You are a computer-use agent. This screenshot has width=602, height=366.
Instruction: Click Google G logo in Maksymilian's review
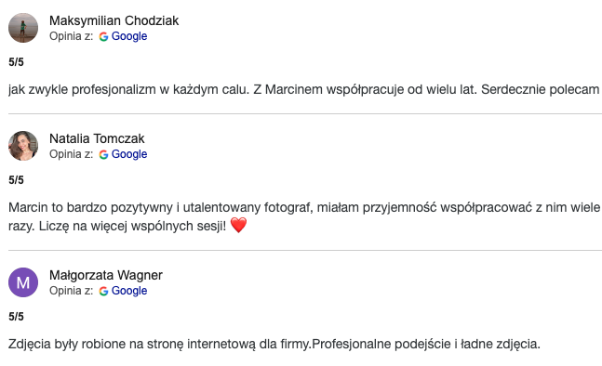pyautogui.click(x=103, y=36)
